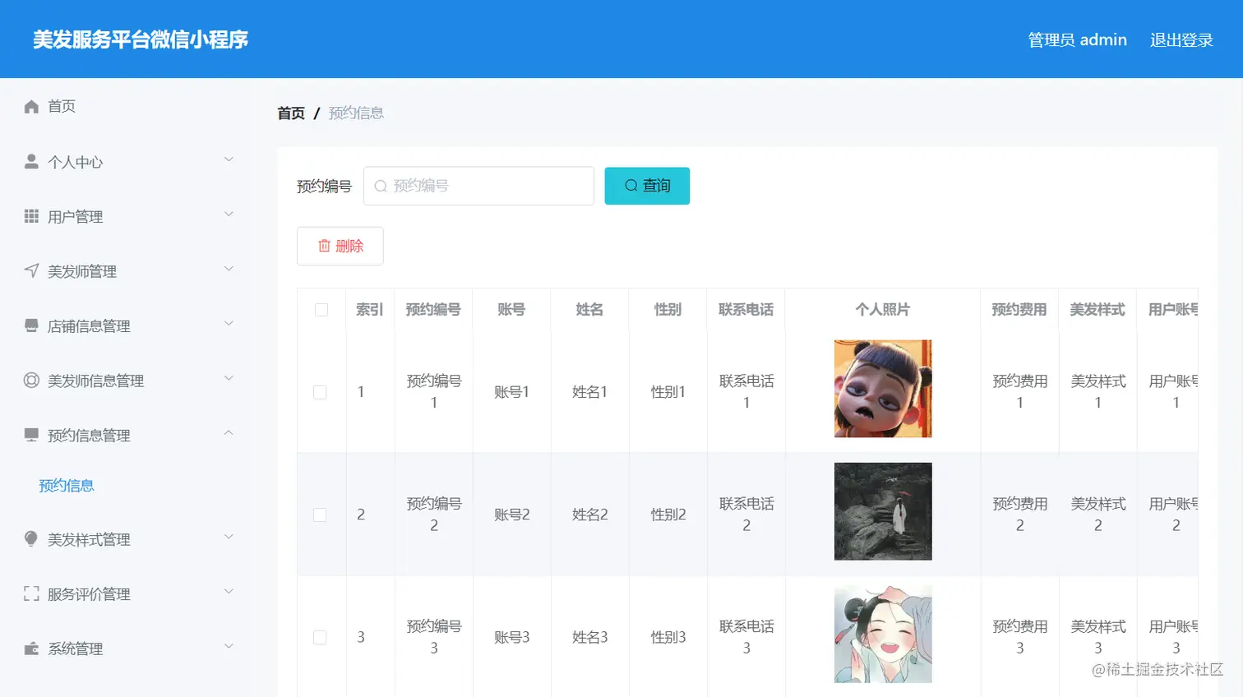
Task: Click the 预约信息 breadcrumb text
Action: click(x=356, y=113)
